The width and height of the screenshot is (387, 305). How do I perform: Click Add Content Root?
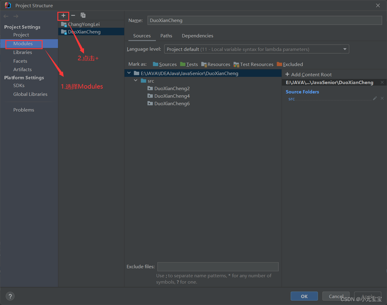(308, 74)
